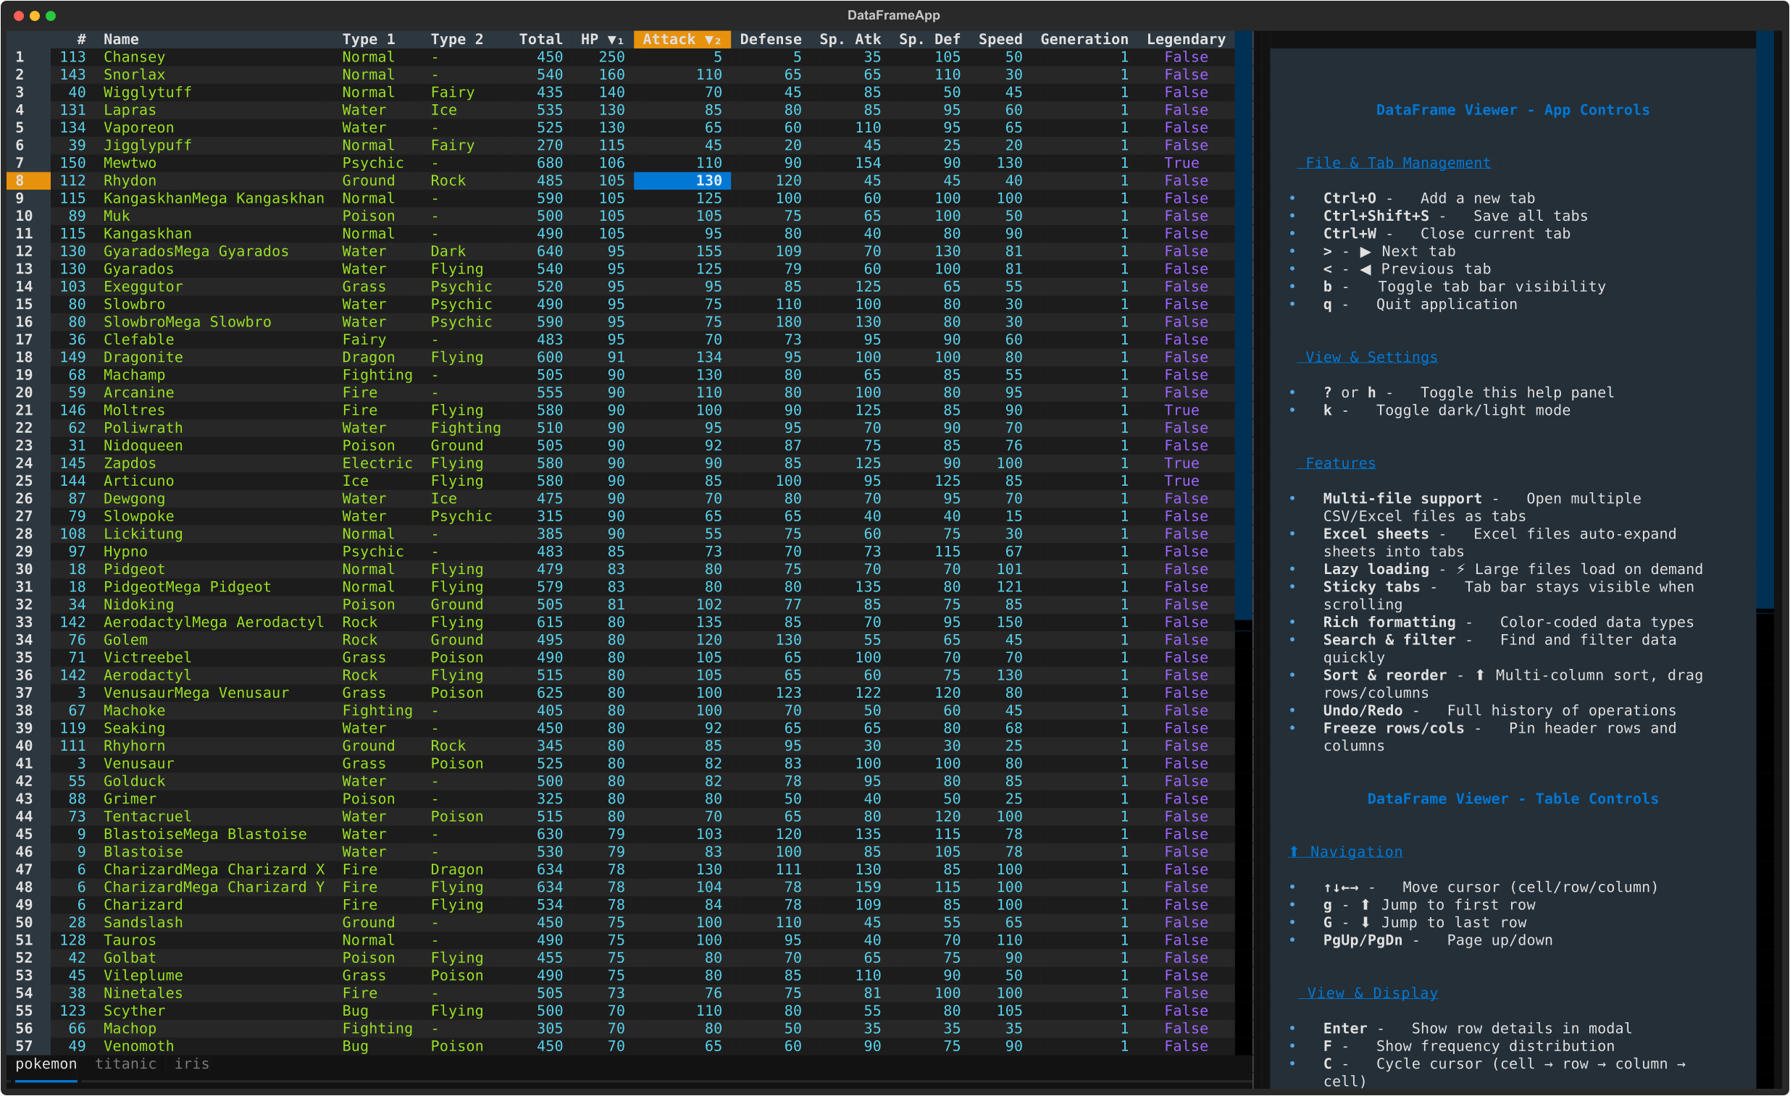Screen dimensions: 1790x1096
Task: Click the View & Settings heading link
Action: tap(1371, 357)
